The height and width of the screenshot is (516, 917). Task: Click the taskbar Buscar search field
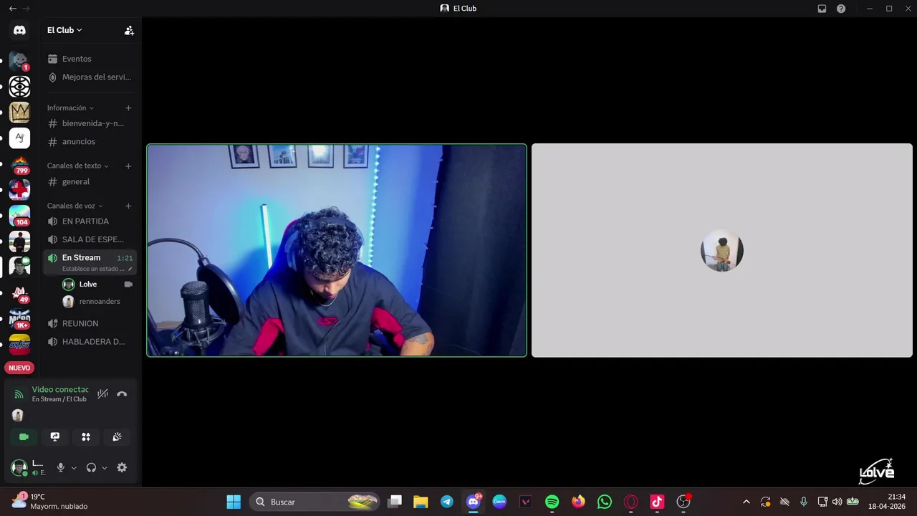[315, 502]
